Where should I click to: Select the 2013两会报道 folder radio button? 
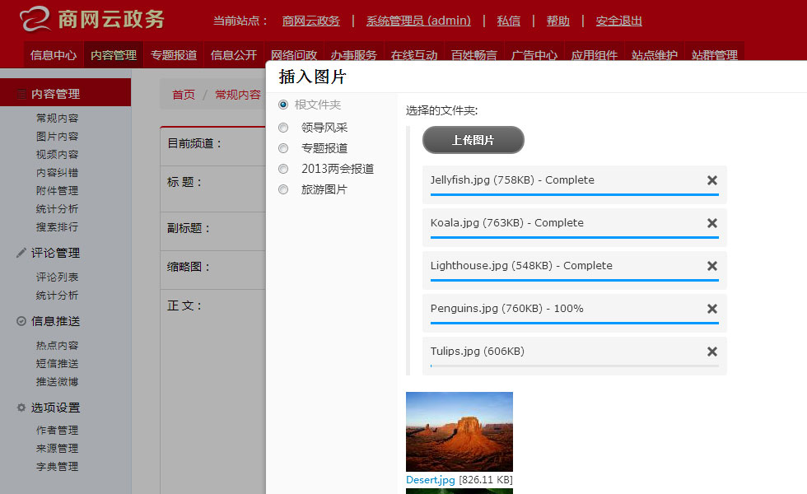tap(283, 169)
